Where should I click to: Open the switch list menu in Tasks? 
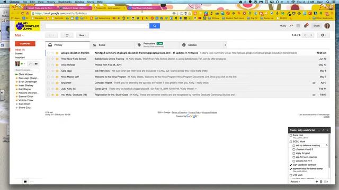coord(326,182)
